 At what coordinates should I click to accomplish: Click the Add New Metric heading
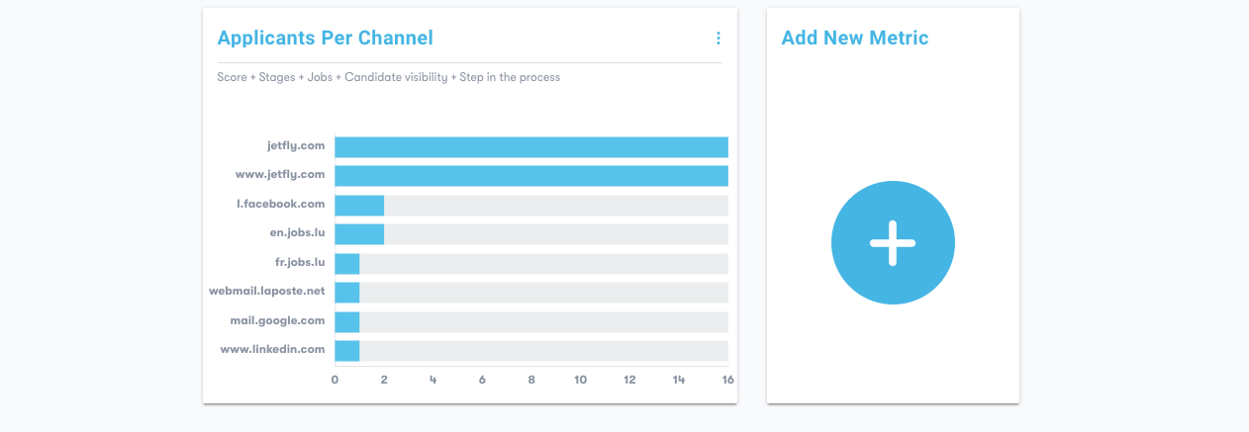coord(854,39)
